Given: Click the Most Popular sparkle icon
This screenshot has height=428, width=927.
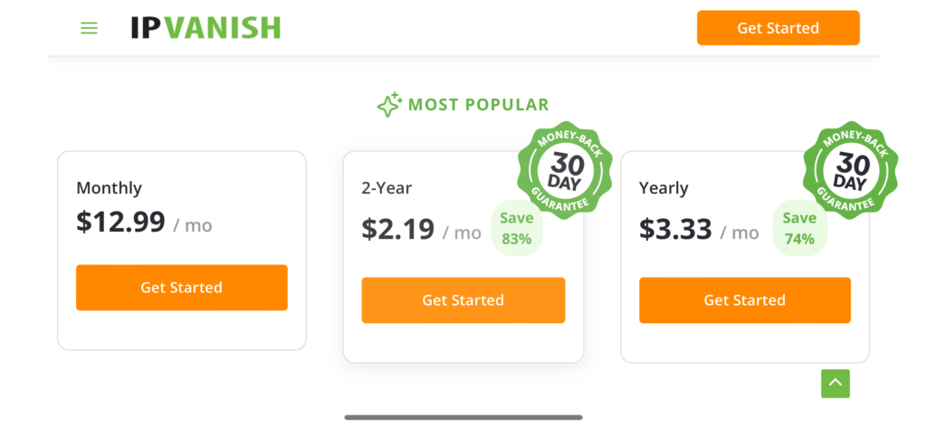Looking at the screenshot, I should (x=390, y=105).
